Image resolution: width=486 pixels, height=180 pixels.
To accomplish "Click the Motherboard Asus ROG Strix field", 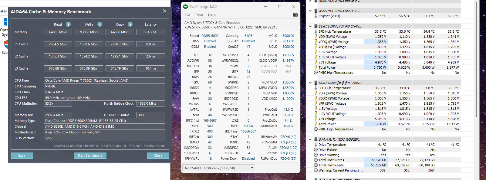I will tap(104, 132).
